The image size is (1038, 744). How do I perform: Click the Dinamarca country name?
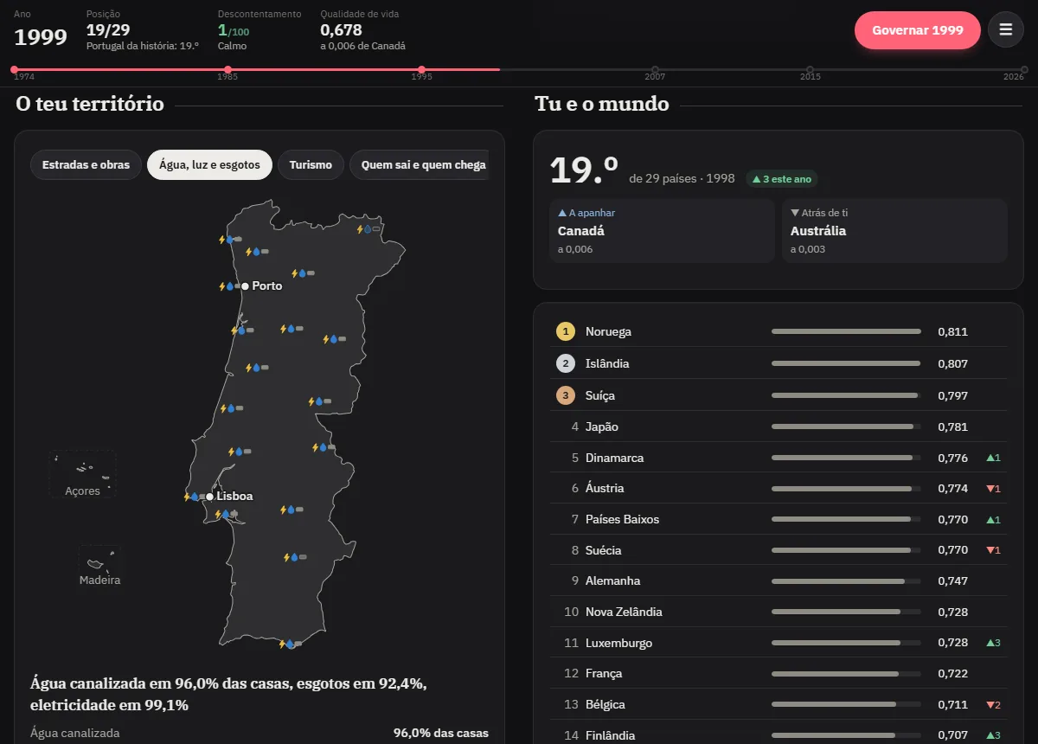click(614, 458)
